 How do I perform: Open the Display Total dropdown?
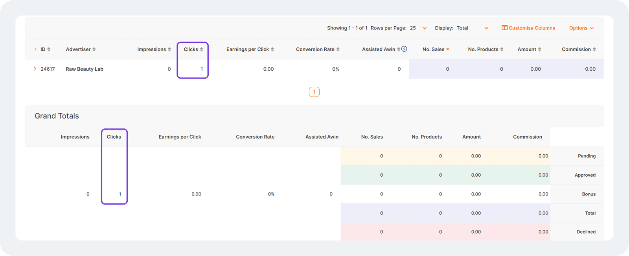coord(472,28)
